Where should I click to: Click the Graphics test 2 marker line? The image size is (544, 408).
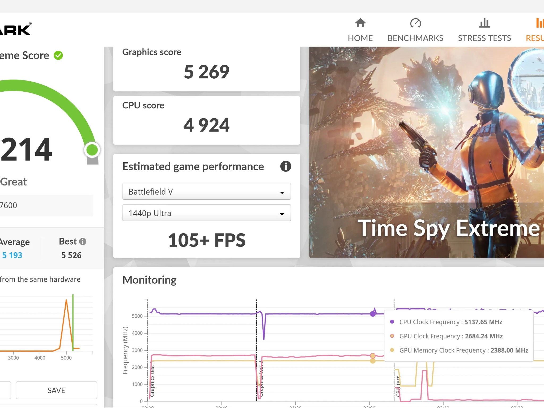256,350
